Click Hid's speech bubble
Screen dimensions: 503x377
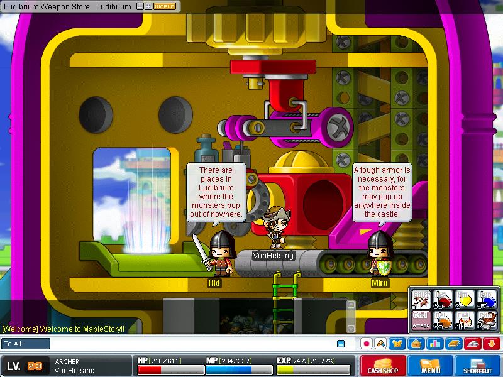click(x=216, y=192)
